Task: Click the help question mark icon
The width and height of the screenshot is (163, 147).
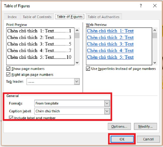Action: (x=141, y=6)
